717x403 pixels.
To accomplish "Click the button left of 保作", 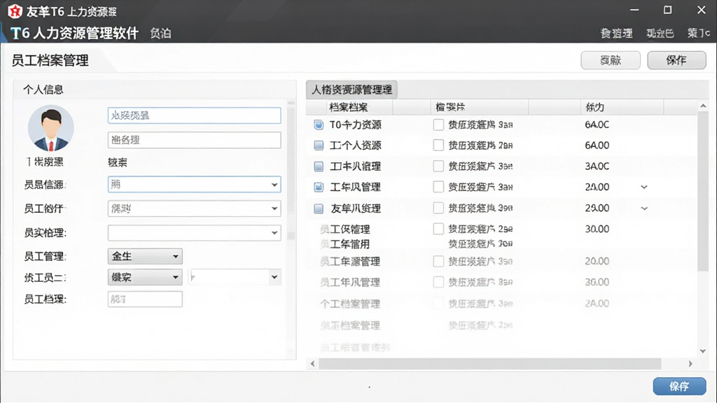I will coord(611,60).
